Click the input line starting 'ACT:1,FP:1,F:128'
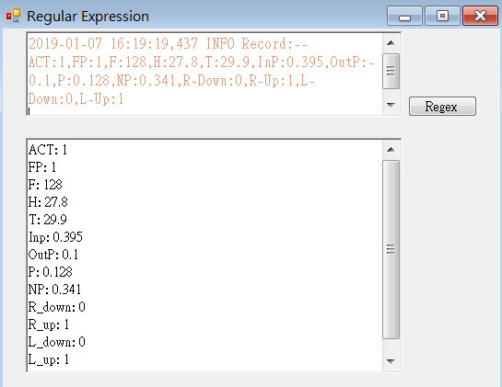This screenshot has width=502, height=387. pyautogui.click(x=201, y=62)
